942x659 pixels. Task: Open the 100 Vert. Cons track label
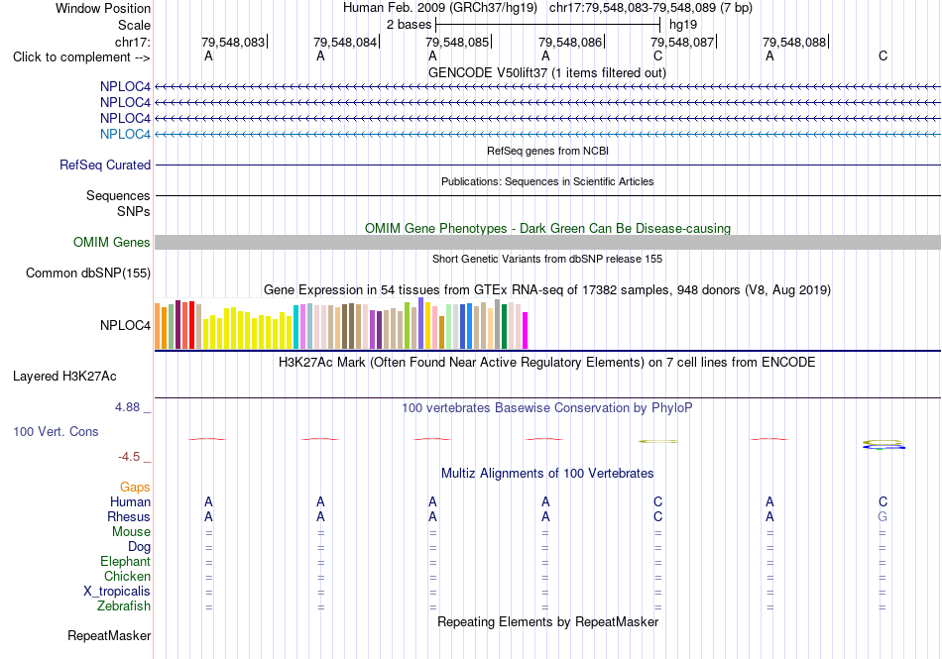coord(56,431)
